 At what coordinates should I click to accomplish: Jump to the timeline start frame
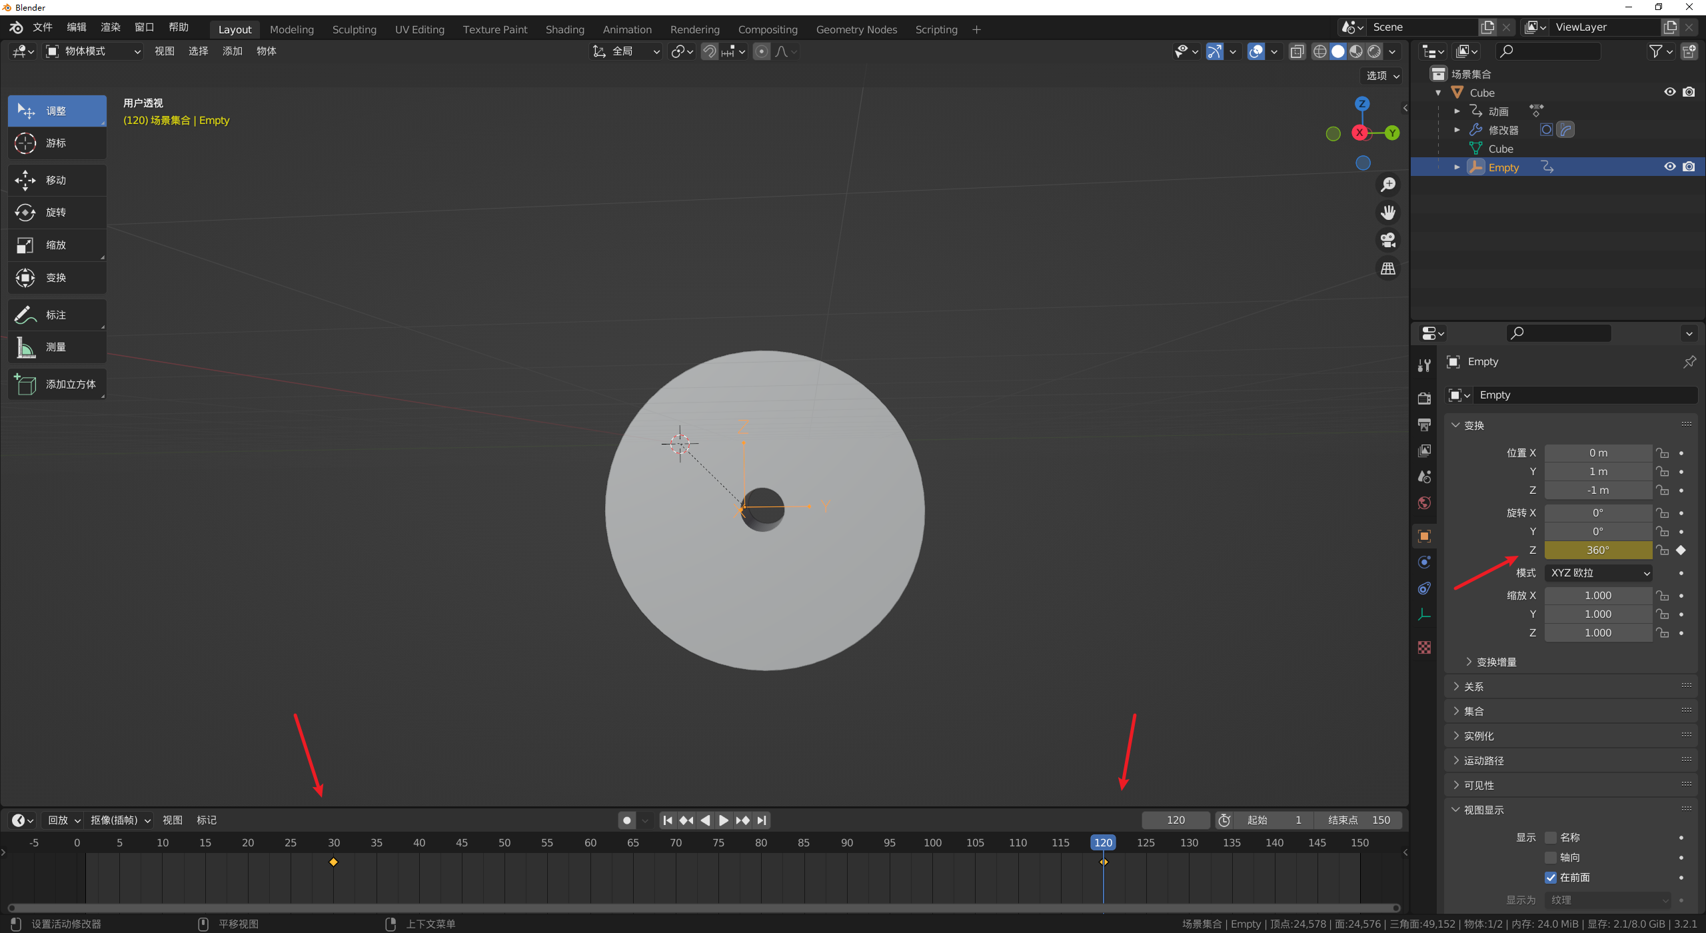[667, 820]
